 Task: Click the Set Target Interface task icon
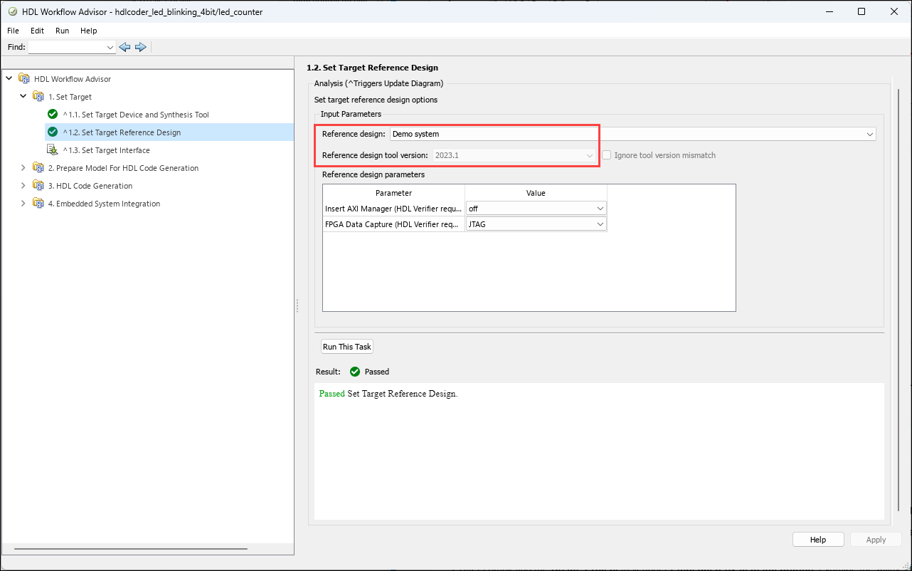pyautogui.click(x=52, y=150)
